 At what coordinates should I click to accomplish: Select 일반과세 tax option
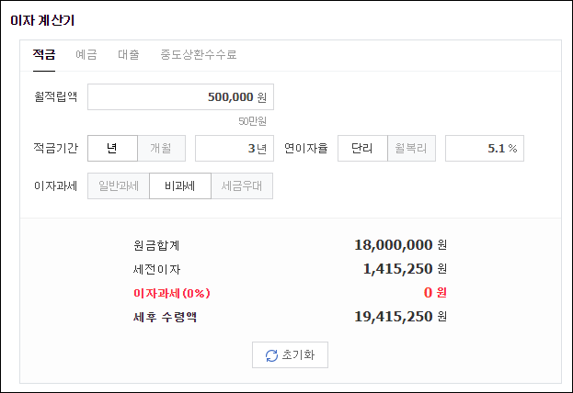[119, 186]
